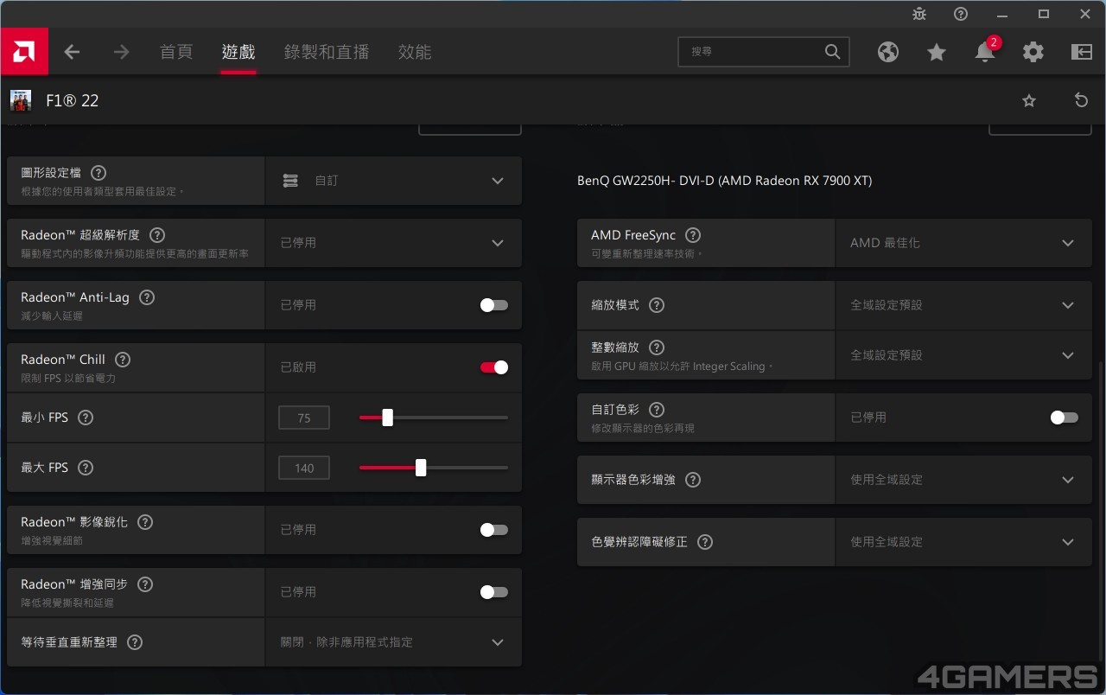
Task: Click the F1® 22 title text
Action: click(x=73, y=100)
